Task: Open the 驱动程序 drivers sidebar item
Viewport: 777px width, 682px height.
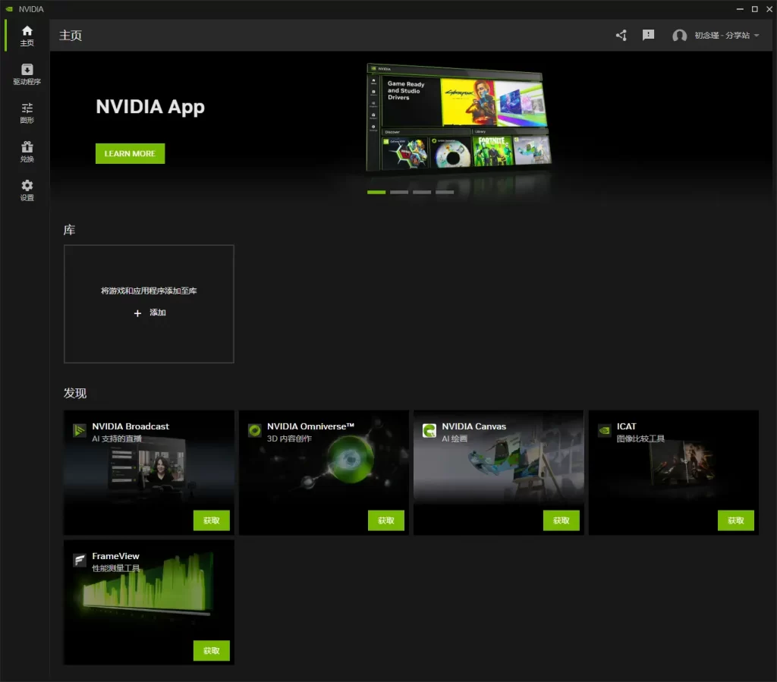Action: pos(27,74)
